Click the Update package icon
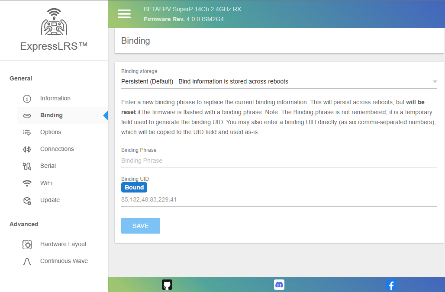 [27, 200]
